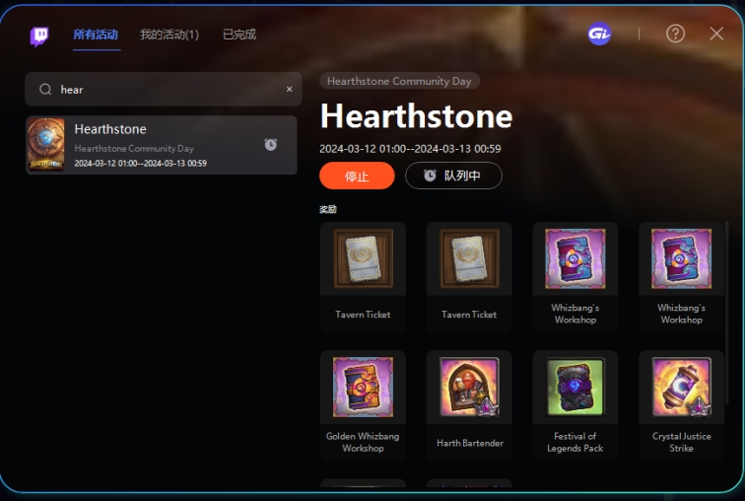The height and width of the screenshot is (502, 745).
Task: Open the help question mark icon
Action: click(x=675, y=34)
